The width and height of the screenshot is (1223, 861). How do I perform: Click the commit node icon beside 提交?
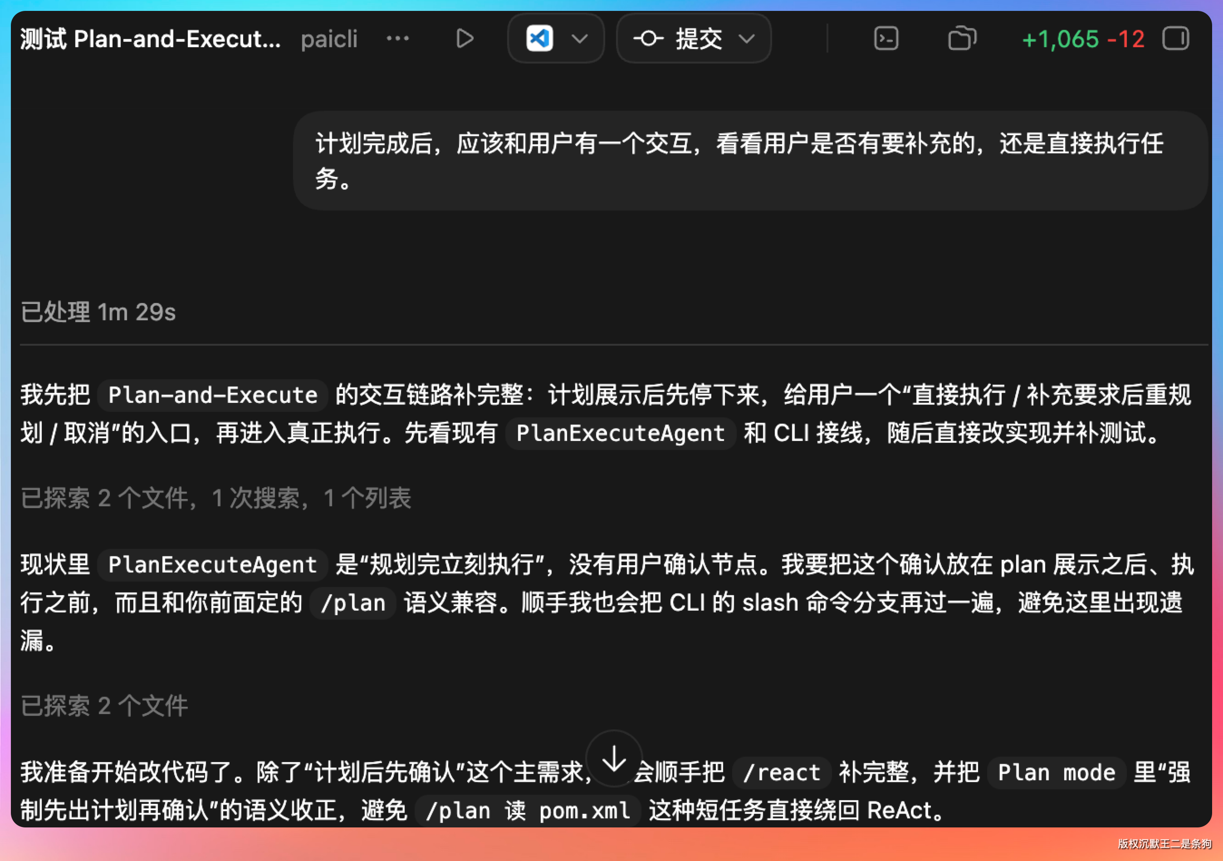[x=648, y=39]
